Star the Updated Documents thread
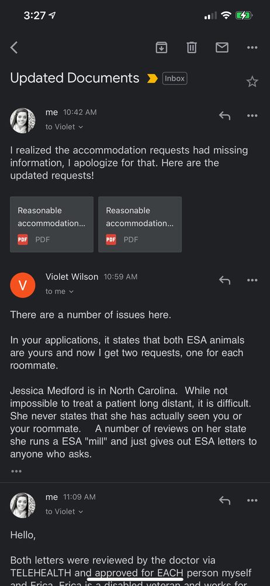The width and height of the screenshot is (270, 586). tap(252, 81)
